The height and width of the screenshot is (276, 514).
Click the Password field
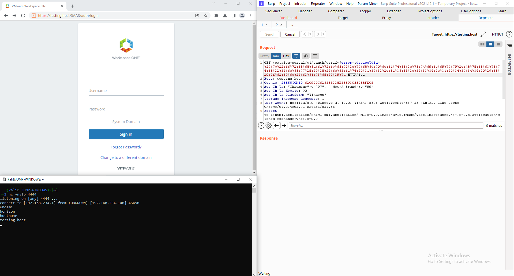pos(126,109)
